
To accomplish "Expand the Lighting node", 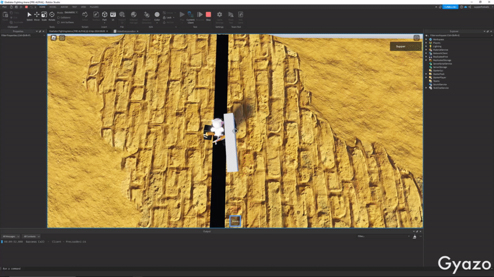I will pyautogui.click(x=426, y=46).
